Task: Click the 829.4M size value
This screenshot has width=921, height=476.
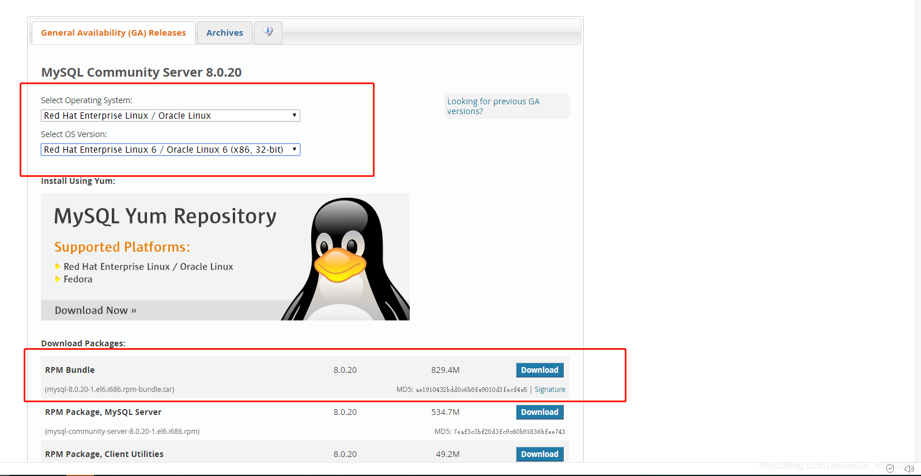Action: pyautogui.click(x=446, y=370)
